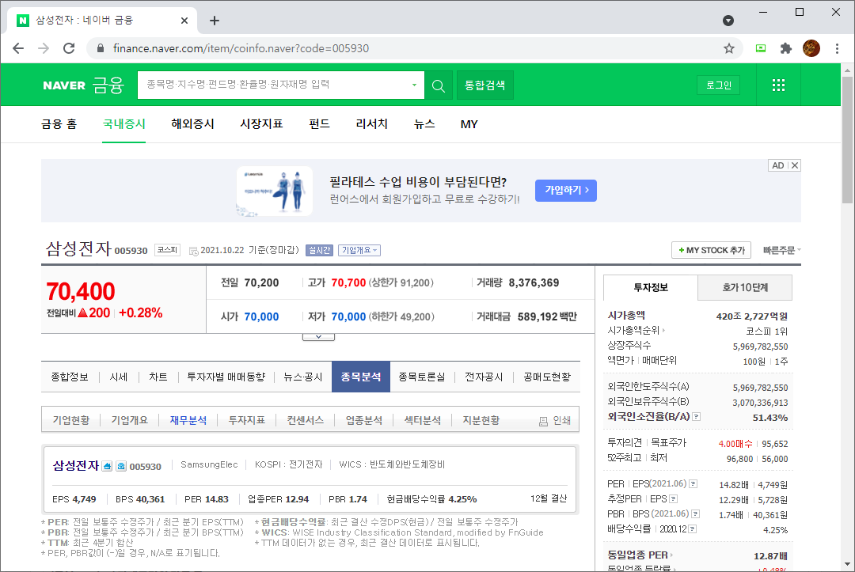The width and height of the screenshot is (855, 572).
Task: Click the browser back arrow
Action: coord(18,48)
